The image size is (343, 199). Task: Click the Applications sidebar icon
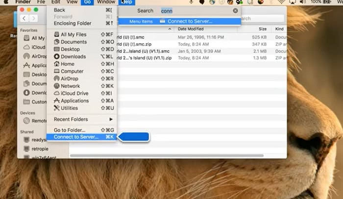point(26,65)
